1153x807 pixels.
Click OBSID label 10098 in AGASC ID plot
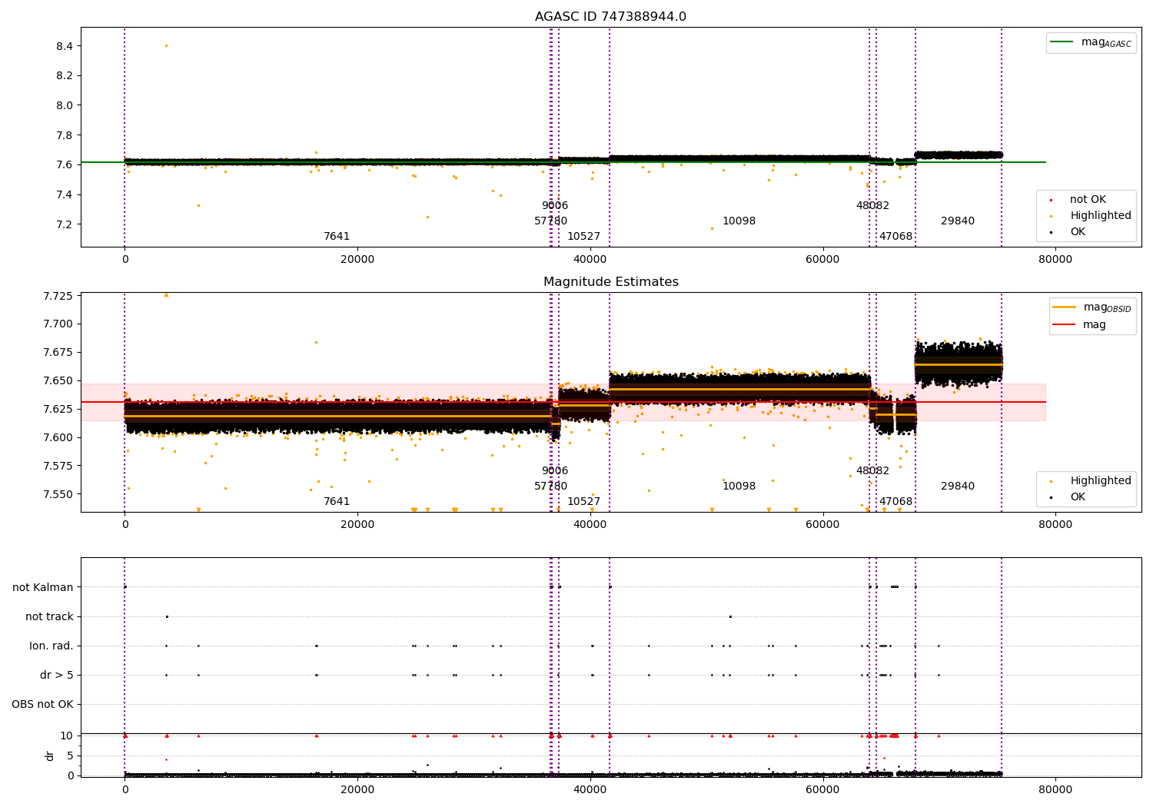(x=739, y=221)
